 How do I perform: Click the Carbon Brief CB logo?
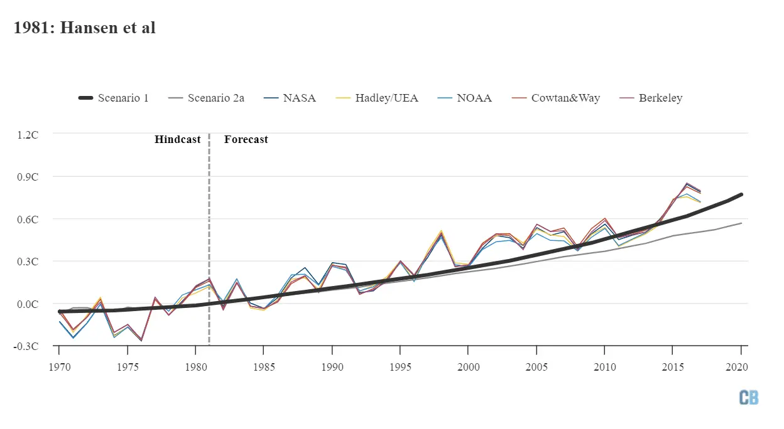[748, 398]
